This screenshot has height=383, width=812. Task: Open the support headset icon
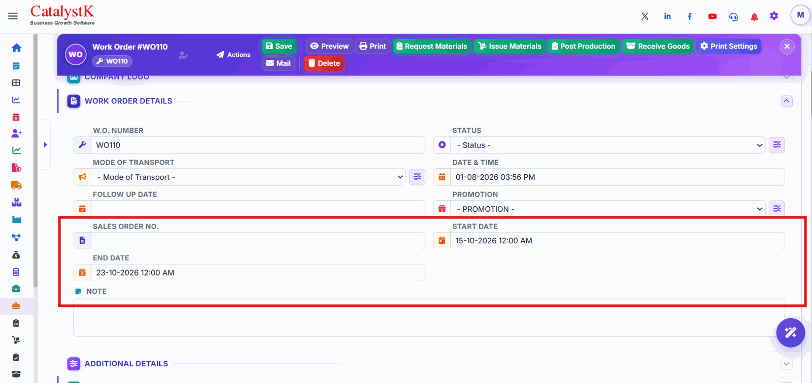click(x=733, y=17)
